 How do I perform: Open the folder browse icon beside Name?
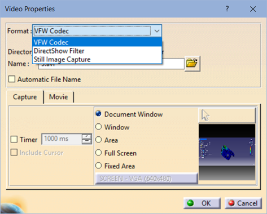192,64
